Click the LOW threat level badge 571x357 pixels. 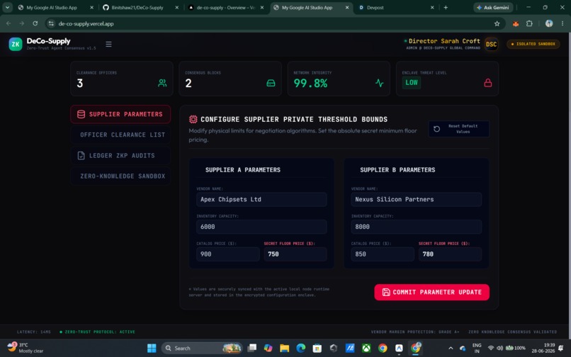[x=412, y=83]
